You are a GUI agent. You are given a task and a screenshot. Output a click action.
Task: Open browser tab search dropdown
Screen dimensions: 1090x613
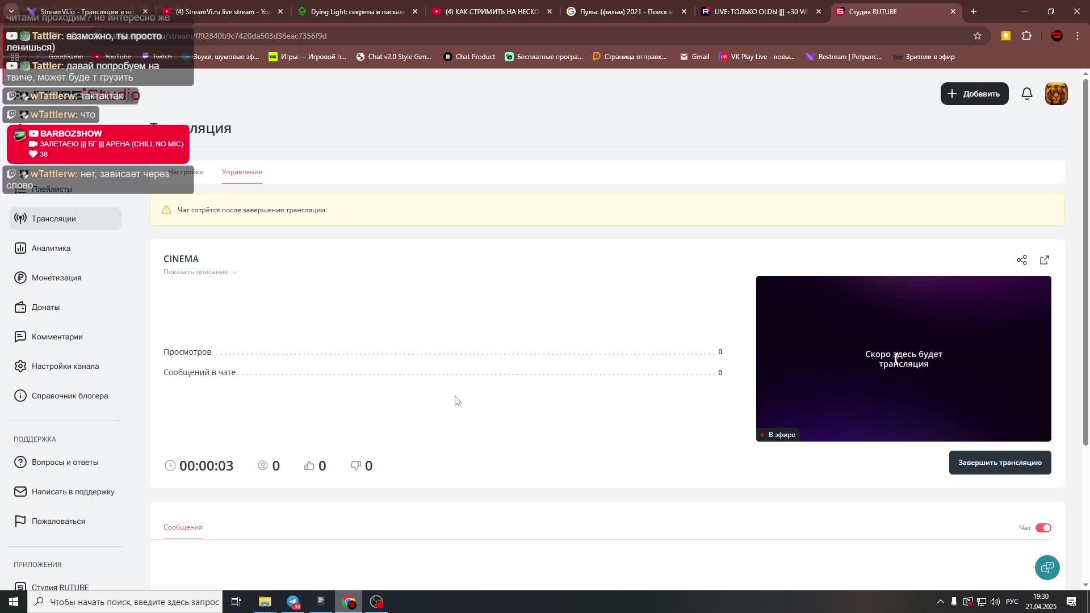(x=11, y=11)
